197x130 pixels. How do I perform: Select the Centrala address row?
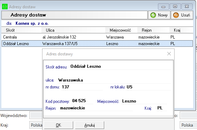pyautogui.click(x=97, y=37)
